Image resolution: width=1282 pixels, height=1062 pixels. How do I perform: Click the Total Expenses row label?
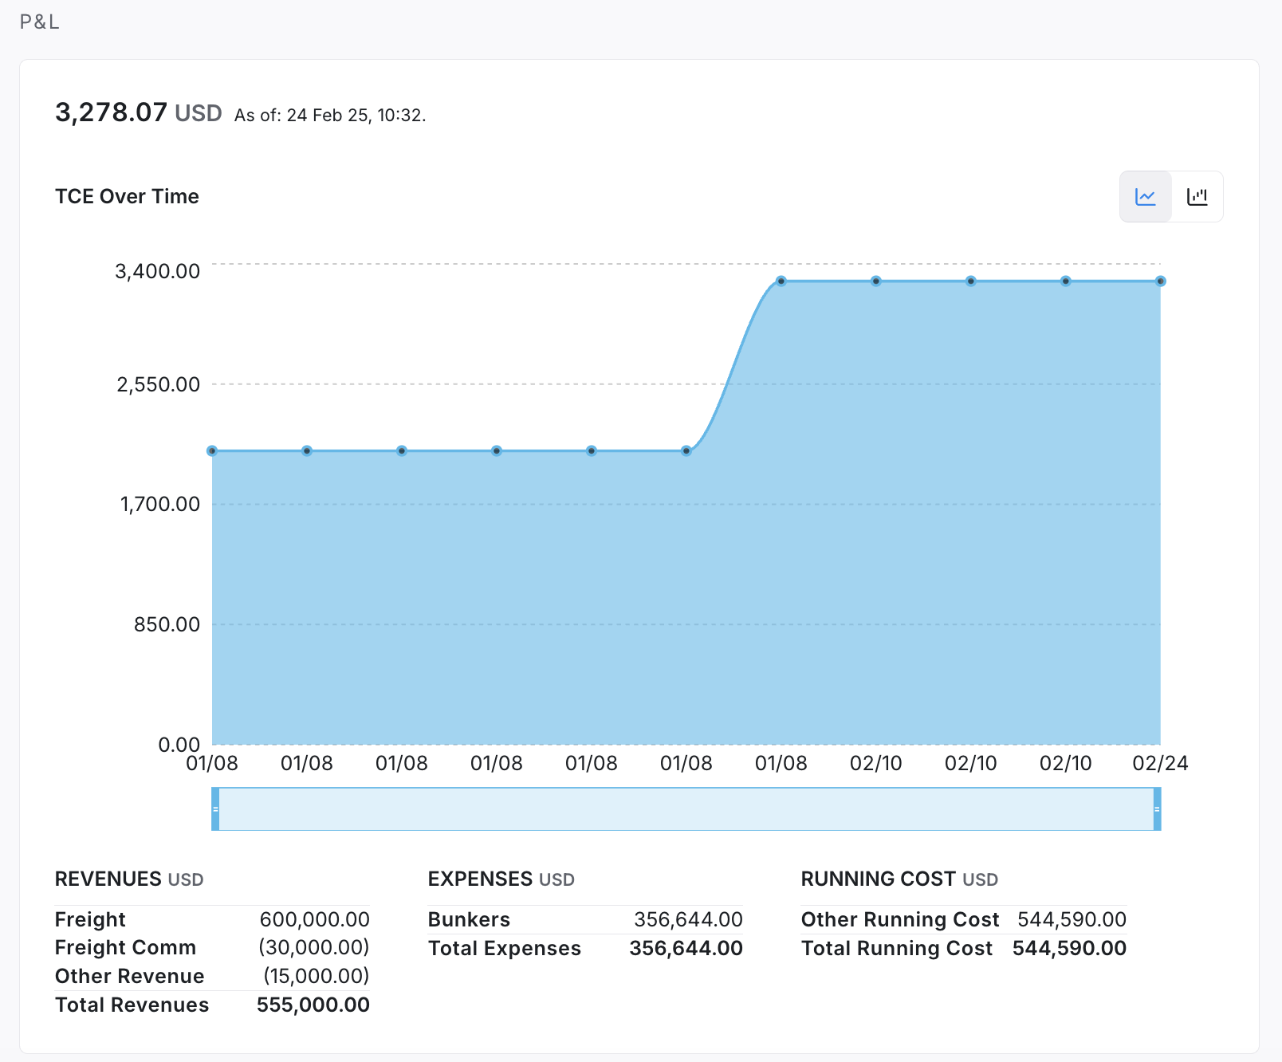(504, 949)
